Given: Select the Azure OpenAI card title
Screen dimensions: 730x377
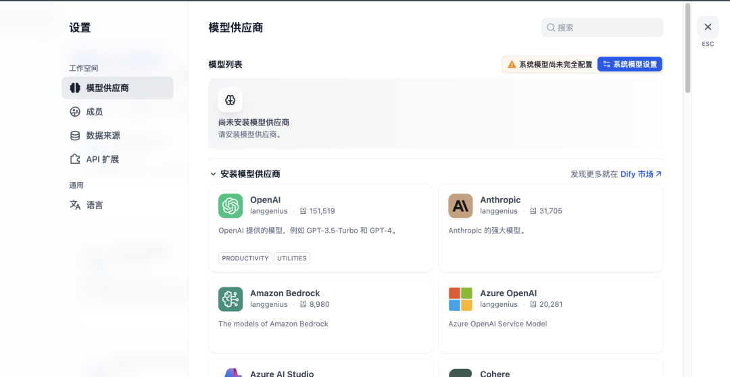Looking at the screenshot, I should 508,293.
